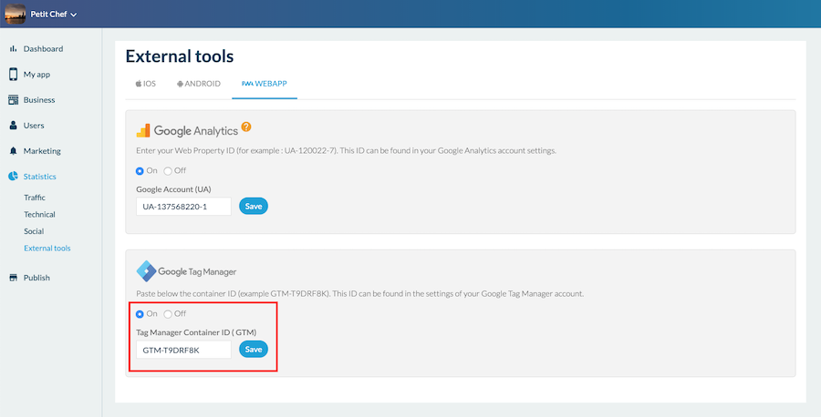Save the Google Account UA ID
Viewport: 821px width, 417px height.
(254, 207)
